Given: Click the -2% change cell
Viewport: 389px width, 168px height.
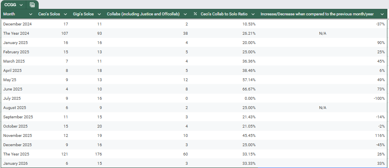Looking at the screenshot, I should pyautogui.click(x=381, y=126).
